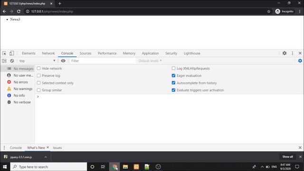Close the downloads bar
304x171 pixels.
[x=300, y=157]
